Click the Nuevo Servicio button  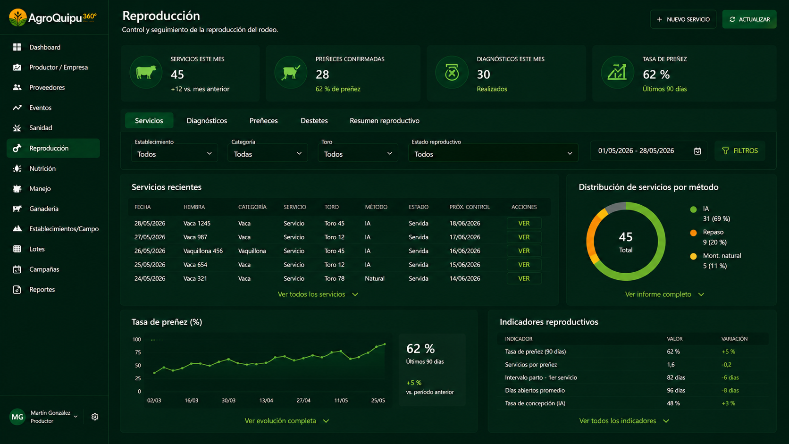click(683, 19)
